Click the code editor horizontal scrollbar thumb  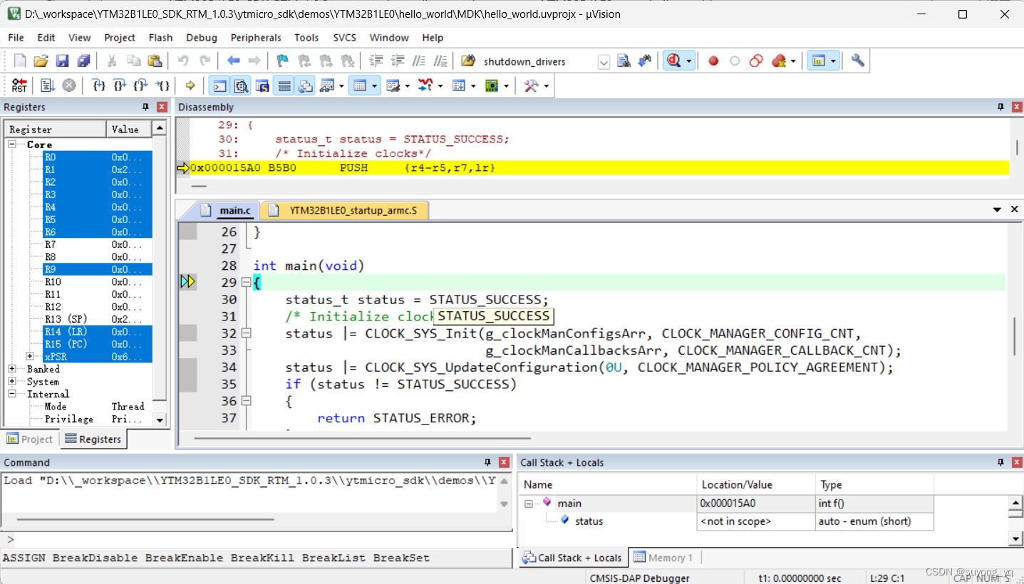(x=363, y=438)
